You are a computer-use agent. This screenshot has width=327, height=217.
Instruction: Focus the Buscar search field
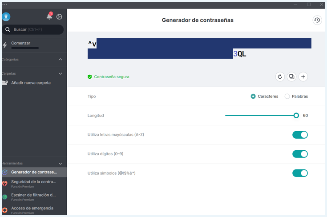pos(33,30)
